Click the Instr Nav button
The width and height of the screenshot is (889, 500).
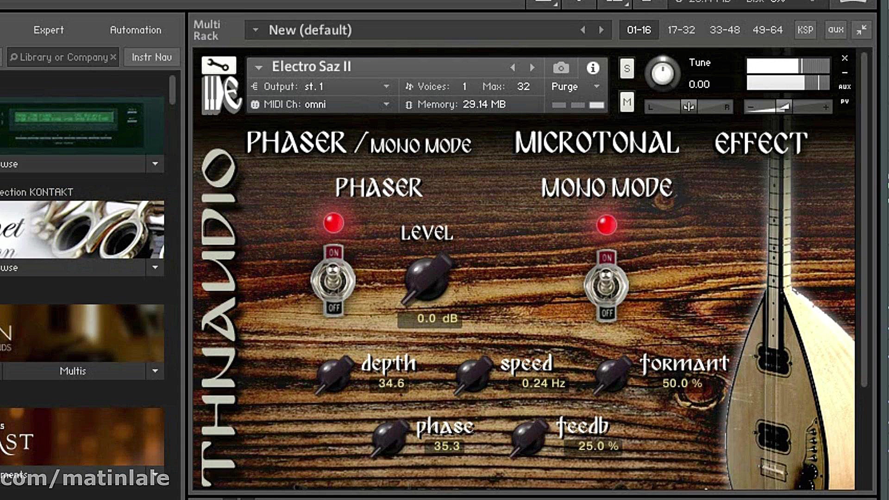pyautogui.click(x=151, y=57)
